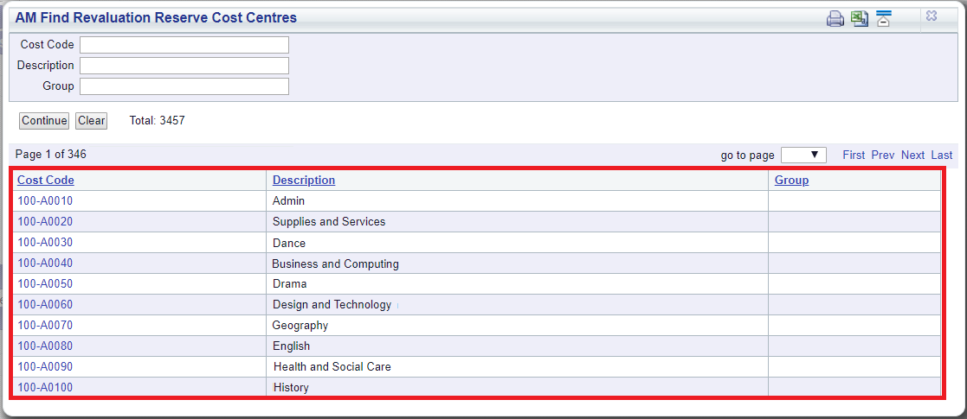
Task: Focus the Group input field
Action: [x=184, y=86]
